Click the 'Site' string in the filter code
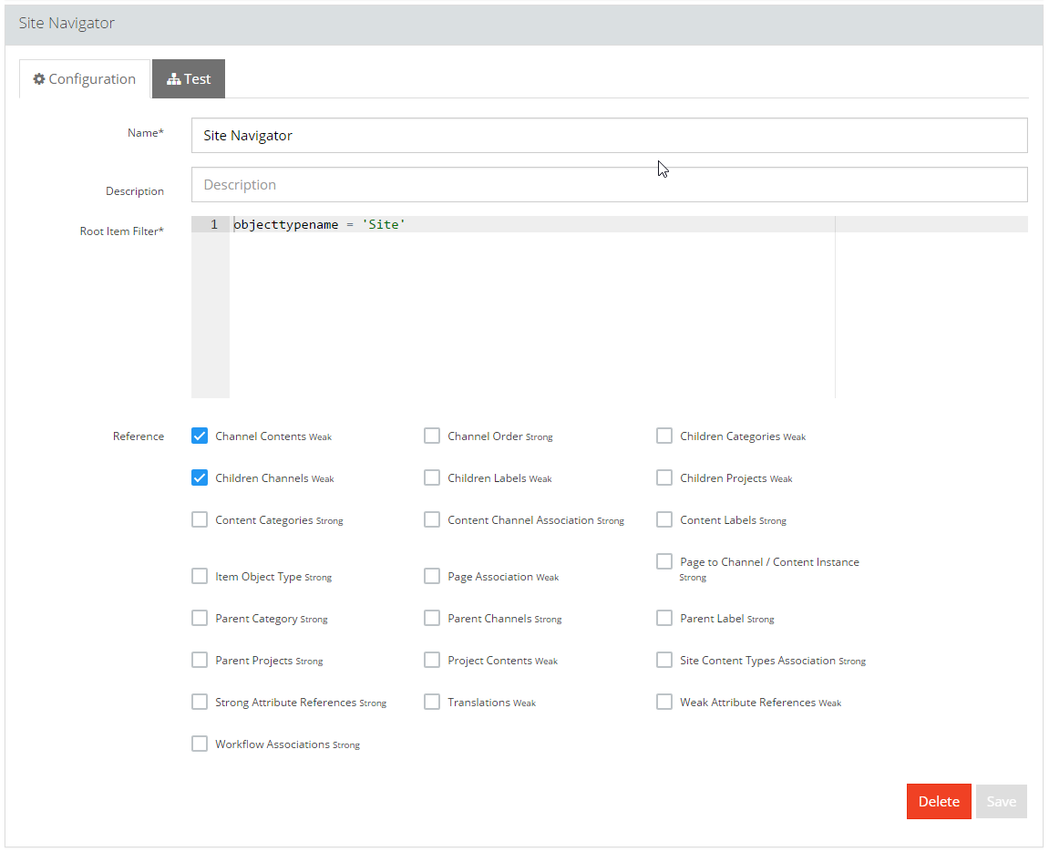 point(384,225)
